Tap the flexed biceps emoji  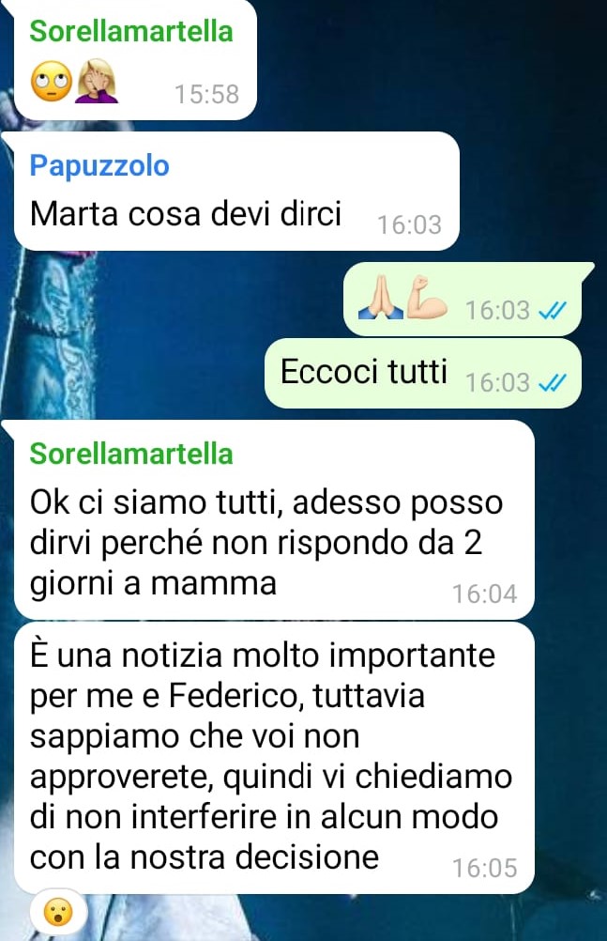point(427,297)
